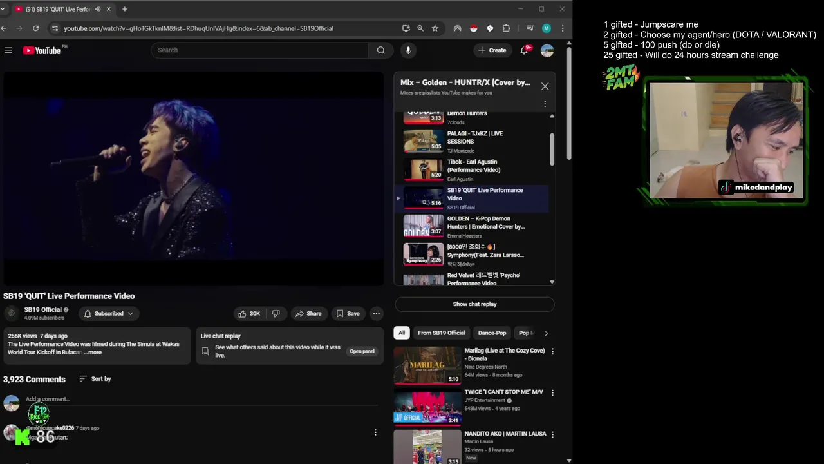This screenshot has height=464, width=824.
Task: Start voice search with microphone
Action: (408, 50)
